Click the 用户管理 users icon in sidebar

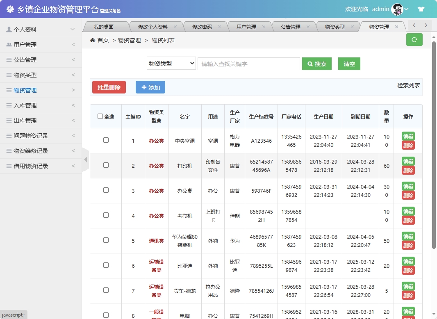pyautogui.click(x=9, y=44)
